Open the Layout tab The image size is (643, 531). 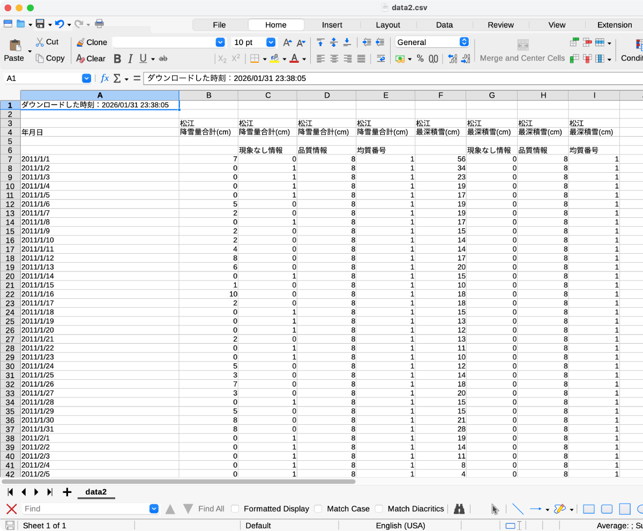[387, 25]
